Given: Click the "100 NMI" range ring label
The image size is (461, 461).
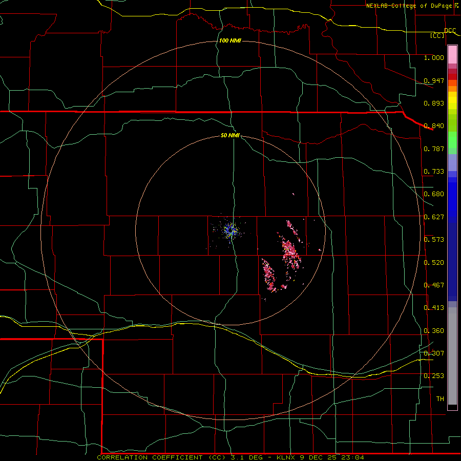Looking at the screenshot, I should (x=230, y=40).
